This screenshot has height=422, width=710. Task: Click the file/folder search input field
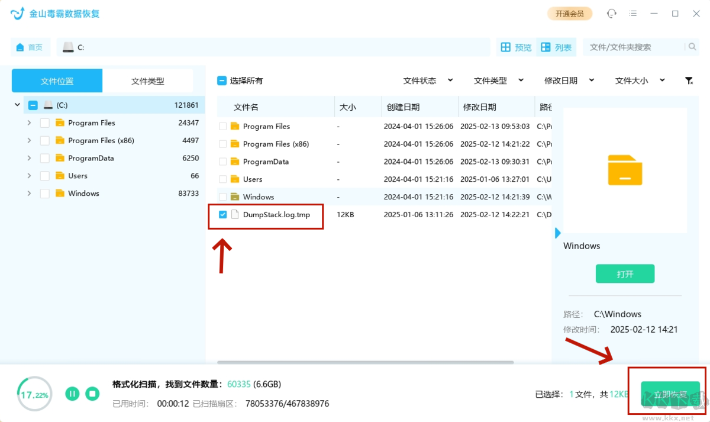[633, 47]
